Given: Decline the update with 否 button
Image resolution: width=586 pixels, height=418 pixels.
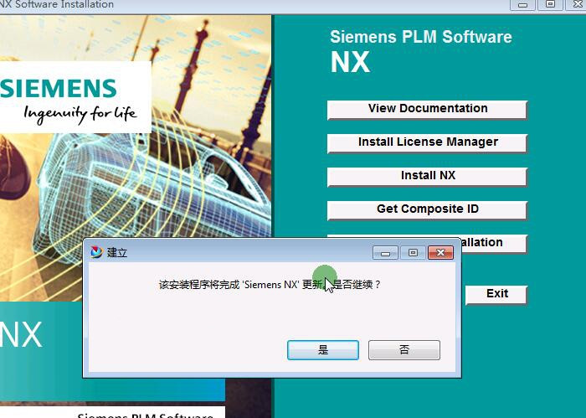Looking at the screenshot, I should [404, 350].
